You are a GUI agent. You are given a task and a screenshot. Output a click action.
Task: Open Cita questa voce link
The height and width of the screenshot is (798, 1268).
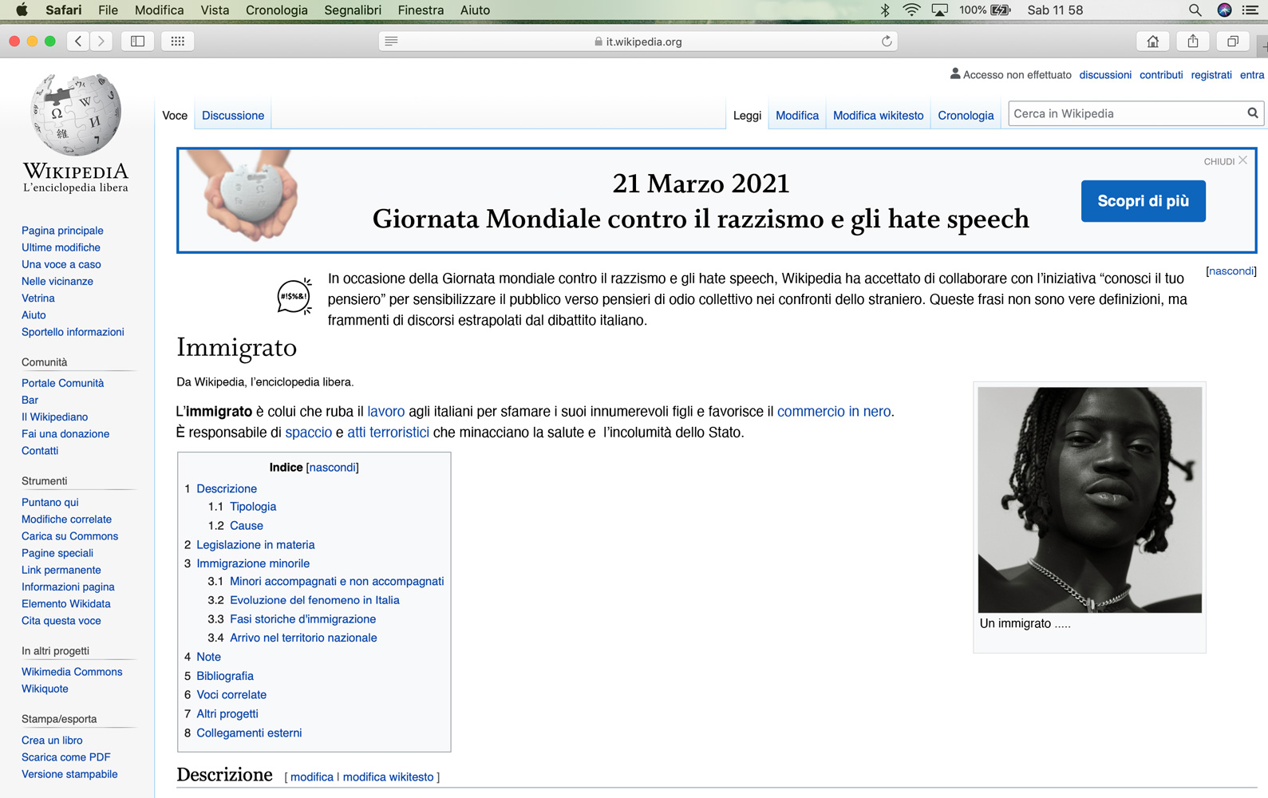[x=61, y=621]
